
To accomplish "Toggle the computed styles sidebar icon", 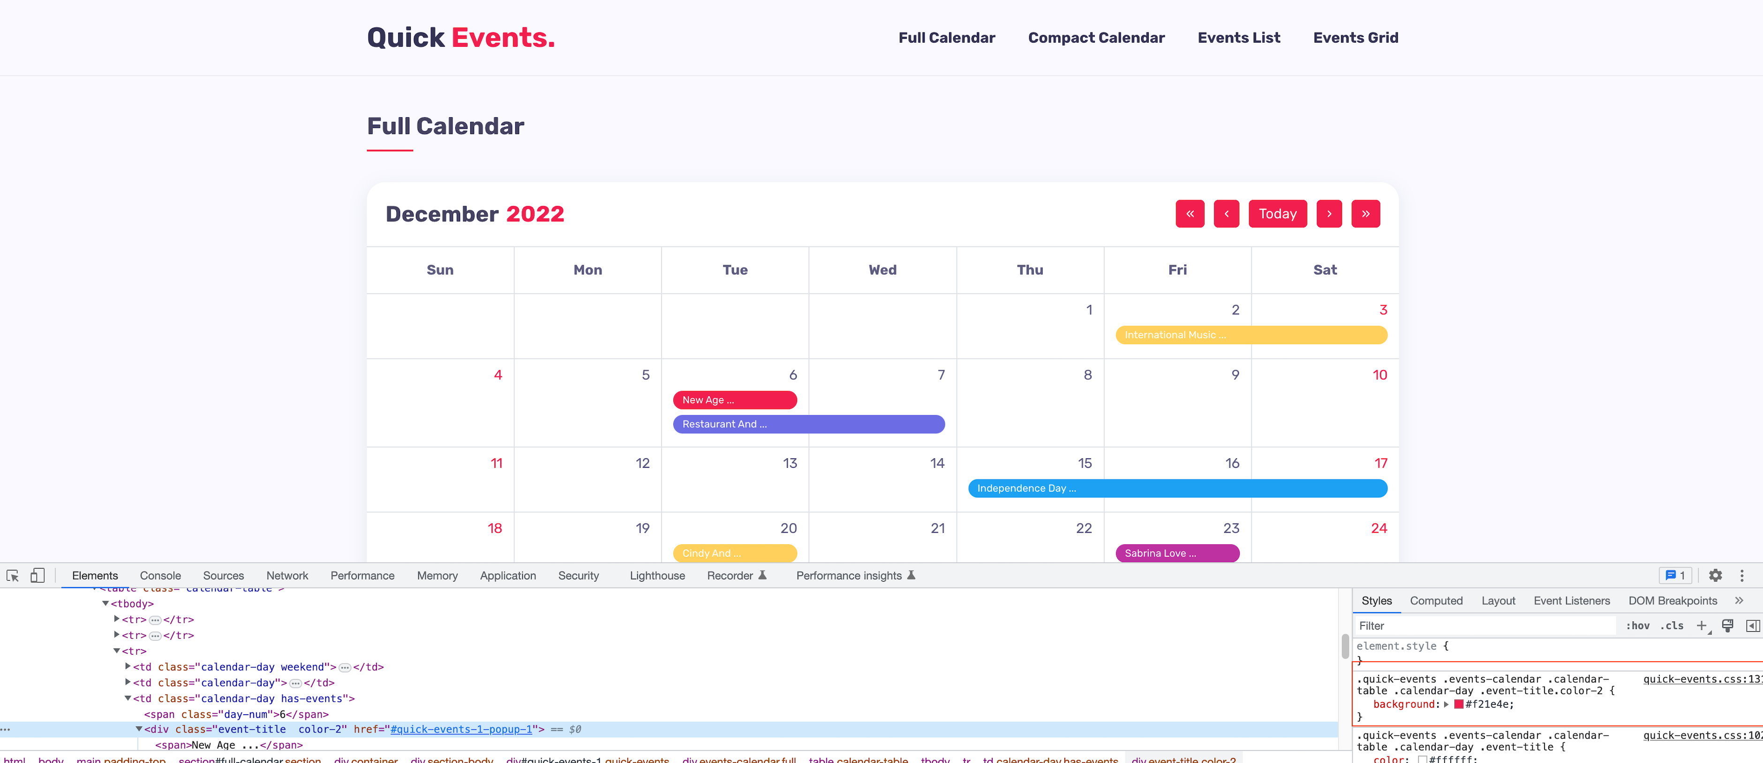I will [x=1752, y=626].
